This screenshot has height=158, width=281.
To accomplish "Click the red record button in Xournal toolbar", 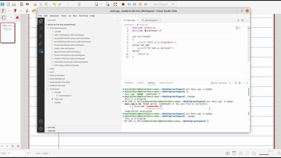I will coord(123,4).
